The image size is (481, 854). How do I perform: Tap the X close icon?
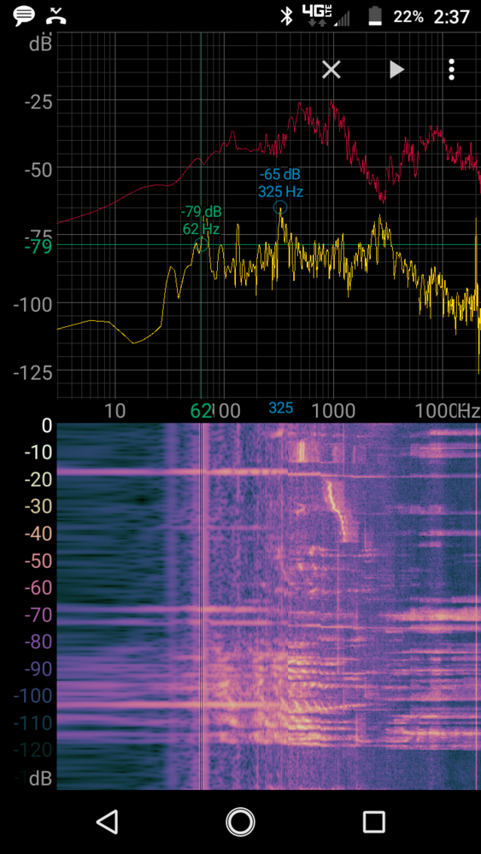click(331, 70)
